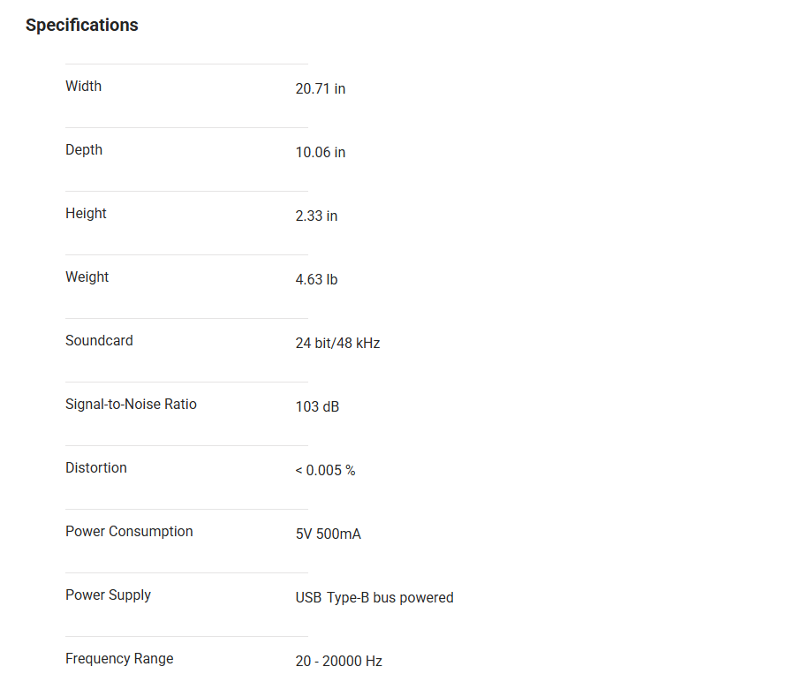The width and height of the screenshot is (794, 697).
Task: Select the < 0.005 % distortion value
Action: tap(325, 471)
